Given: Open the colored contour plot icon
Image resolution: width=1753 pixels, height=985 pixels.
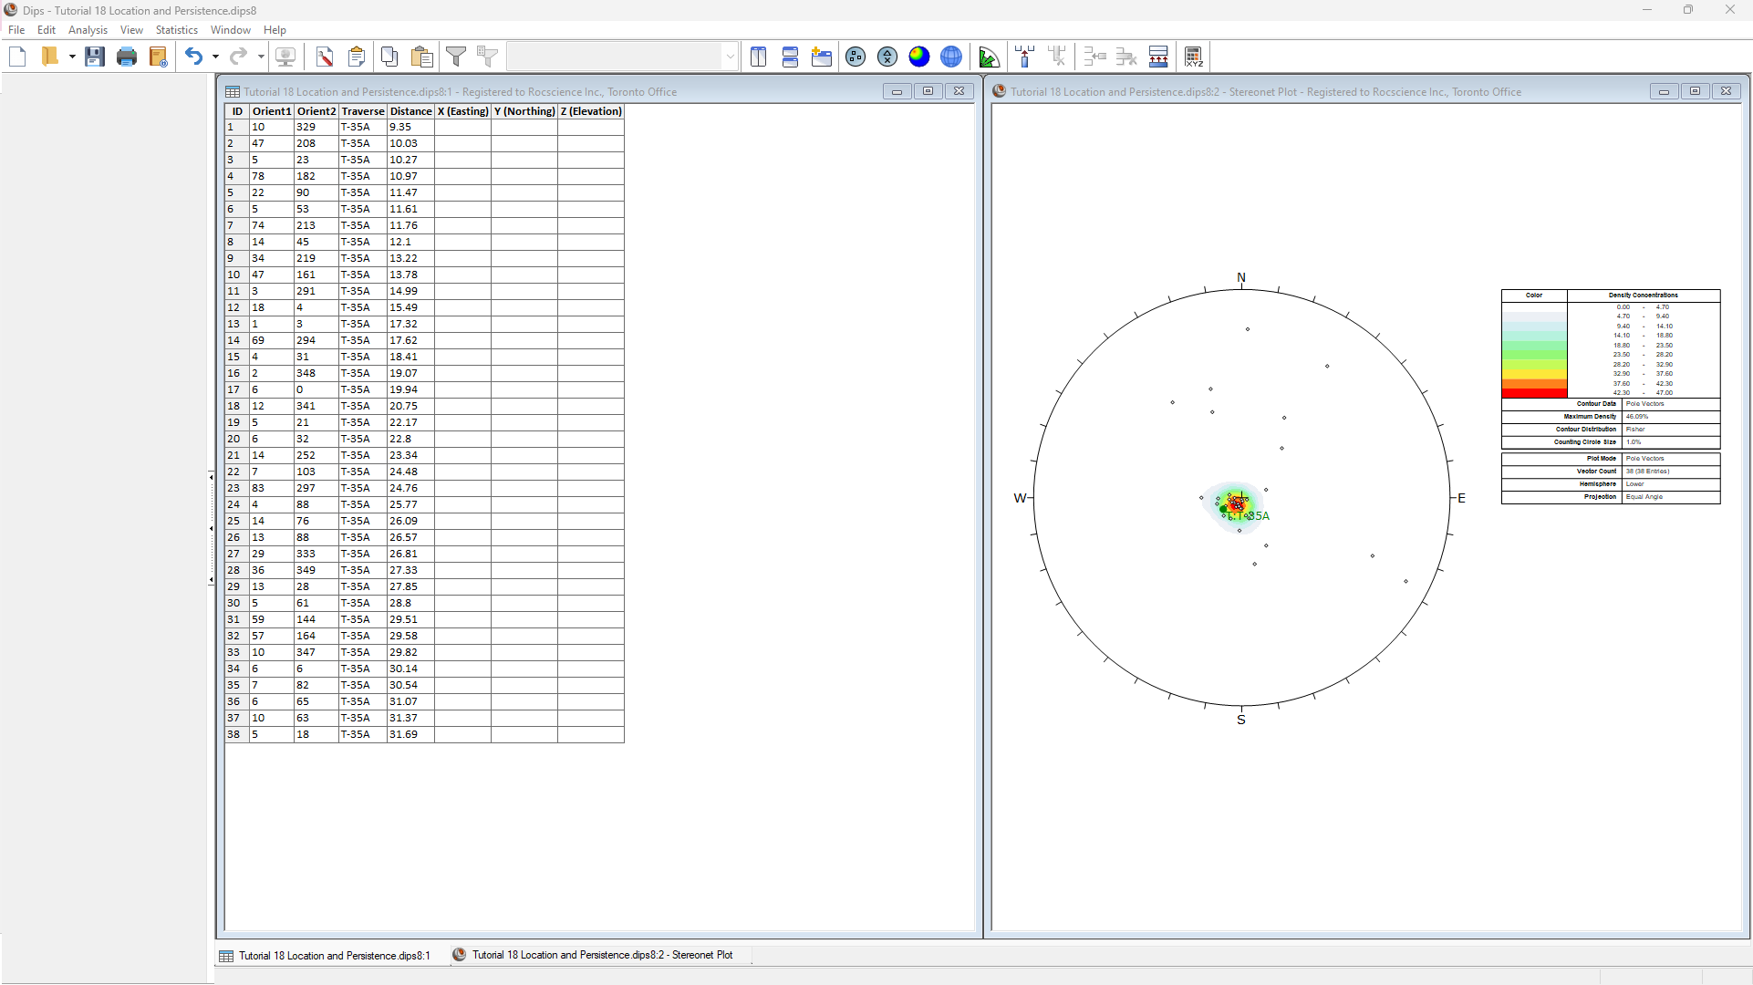Looking at the screenshot, I should (919, 57).
